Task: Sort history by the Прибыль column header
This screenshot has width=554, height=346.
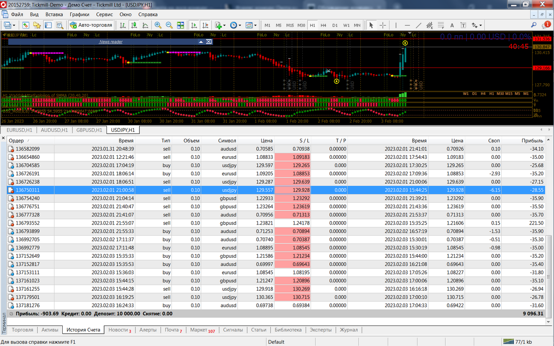Action: [x=532, y=140]
